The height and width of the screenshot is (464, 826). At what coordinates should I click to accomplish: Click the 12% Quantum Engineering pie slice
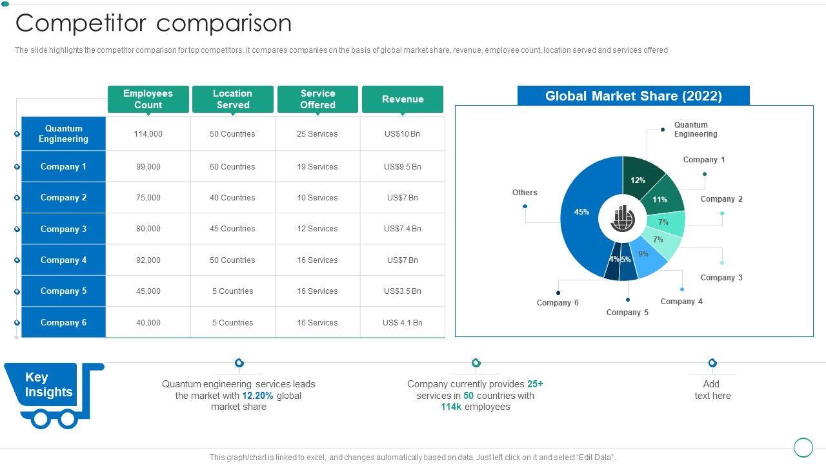[x=640, y=177]
